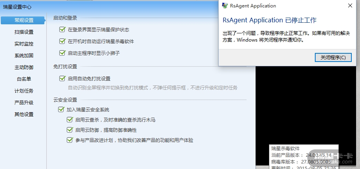
Task: Uncheck 参与产品改进计划 checkbox
Action: point(69,140)
